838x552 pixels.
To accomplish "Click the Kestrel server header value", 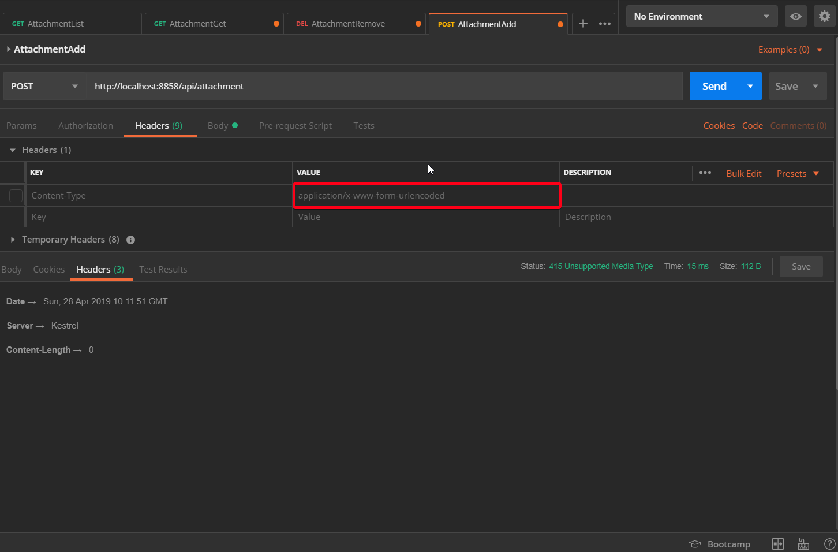I will point(65,326).
